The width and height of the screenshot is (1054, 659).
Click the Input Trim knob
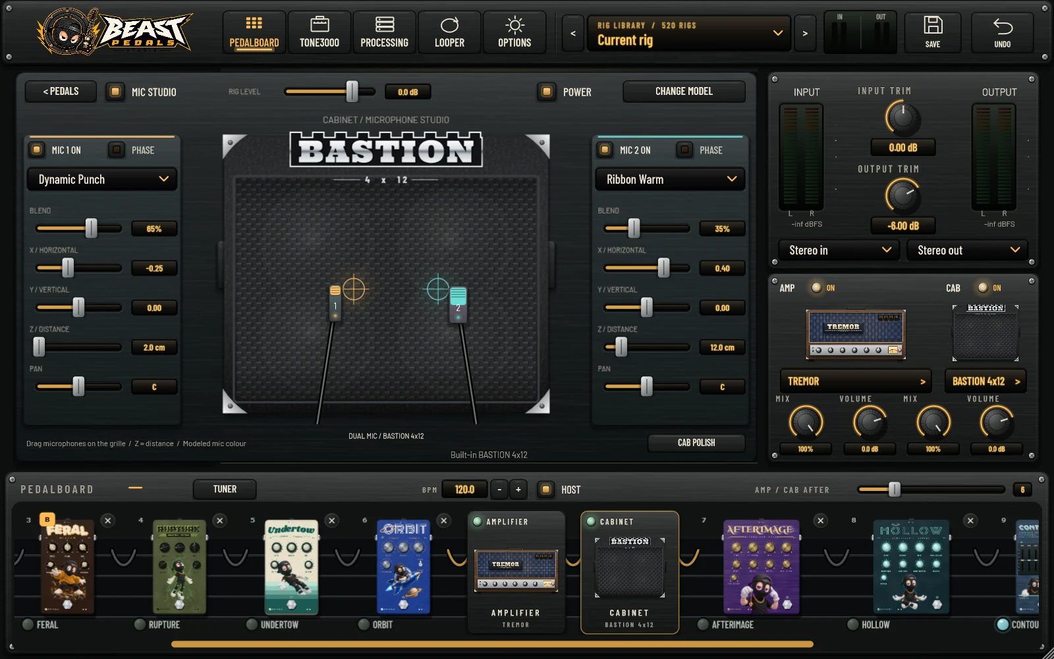click(902, 119)
